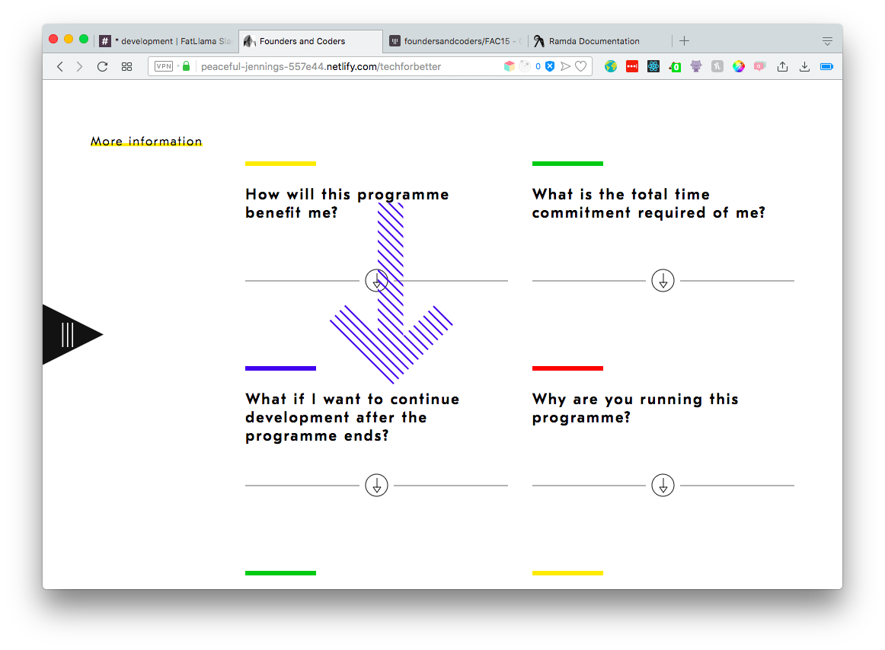Click the 'More information' heading
This screenshot has height=650, width=885.
pyautogui.click(x=146, y=141)
